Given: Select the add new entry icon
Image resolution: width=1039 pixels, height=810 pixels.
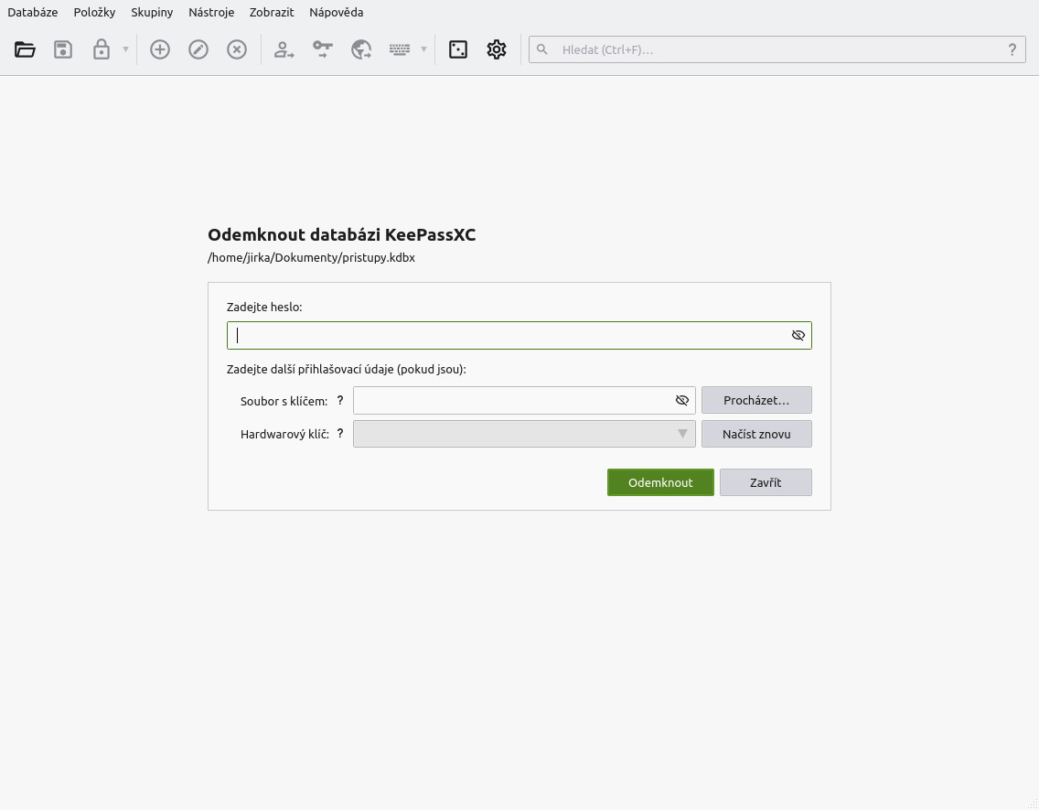Looking at the screenshot, I should pyautogui.click(x=159, y=49).
